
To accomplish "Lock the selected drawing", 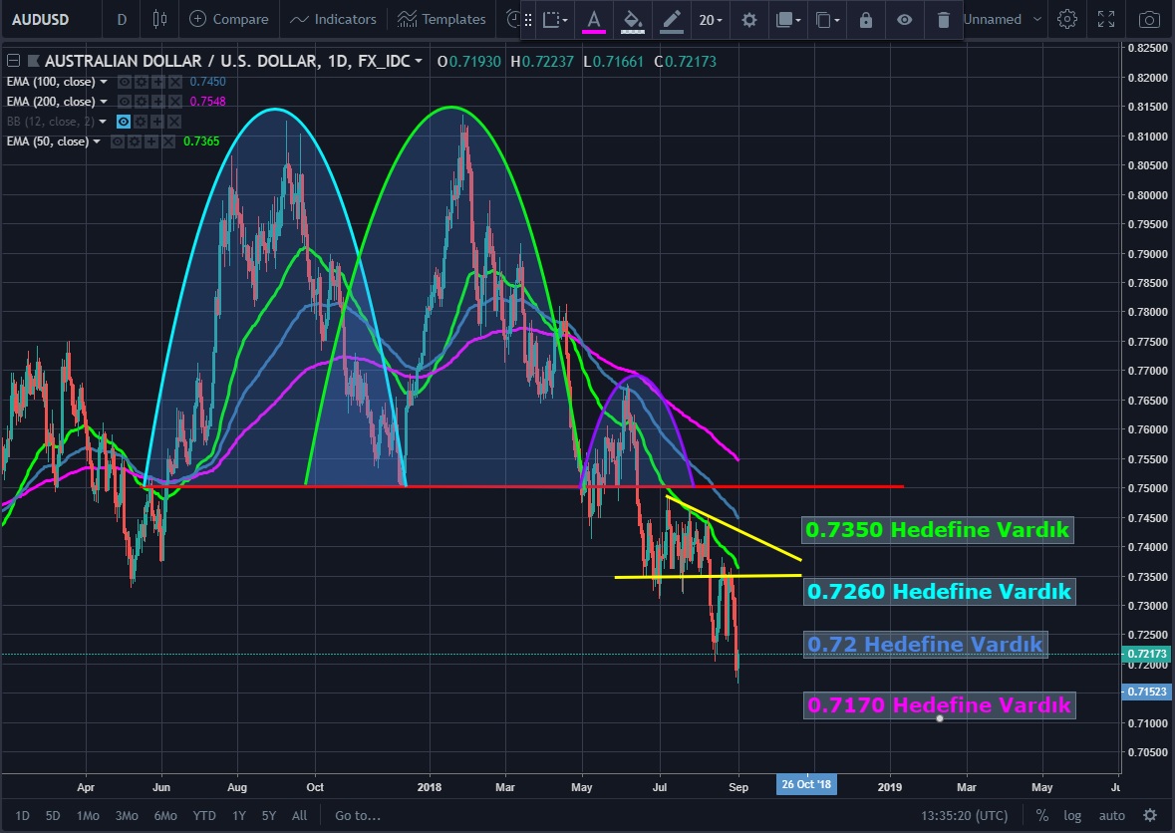I will tap(865, 20).
